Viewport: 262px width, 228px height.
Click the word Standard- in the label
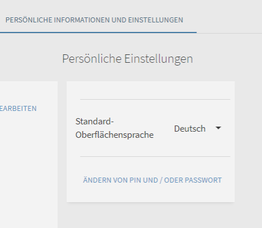pos(95,122)
